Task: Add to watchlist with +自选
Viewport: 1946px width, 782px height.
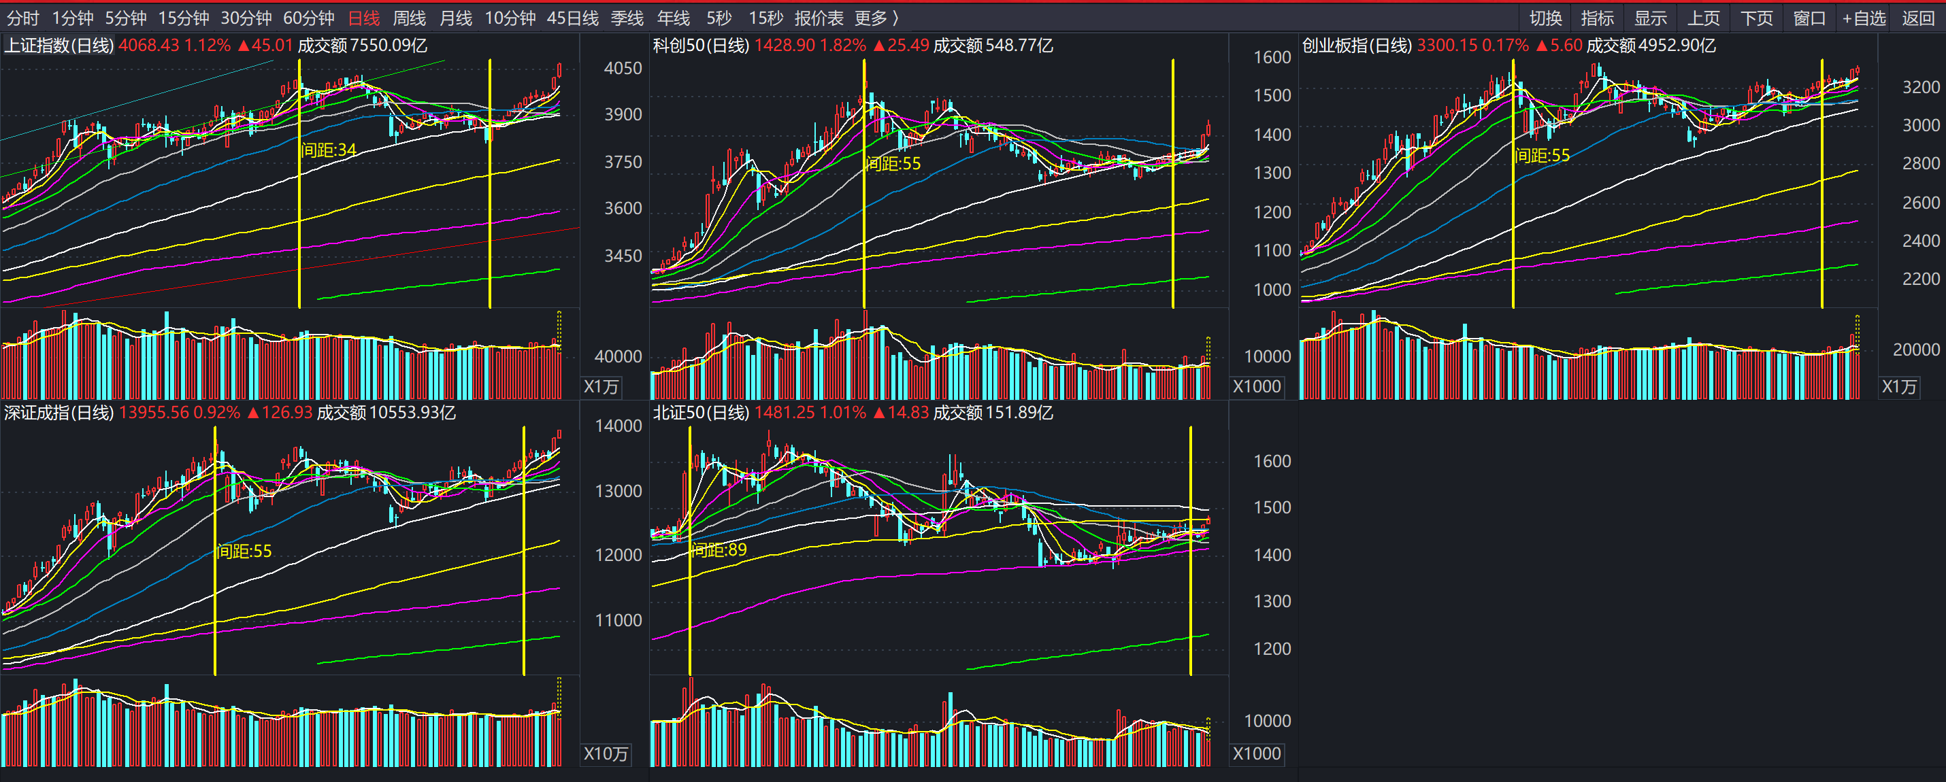Action: point(1863,18)
